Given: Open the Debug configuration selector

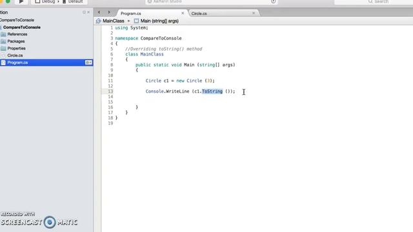Looking at the screenshot, I should tap(45, 1).
